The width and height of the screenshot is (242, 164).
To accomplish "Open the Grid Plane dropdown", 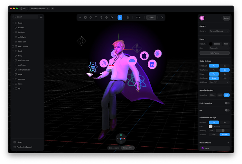I will click(219, 82).
